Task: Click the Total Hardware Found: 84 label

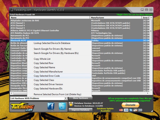Action: [x=22, y=14]
